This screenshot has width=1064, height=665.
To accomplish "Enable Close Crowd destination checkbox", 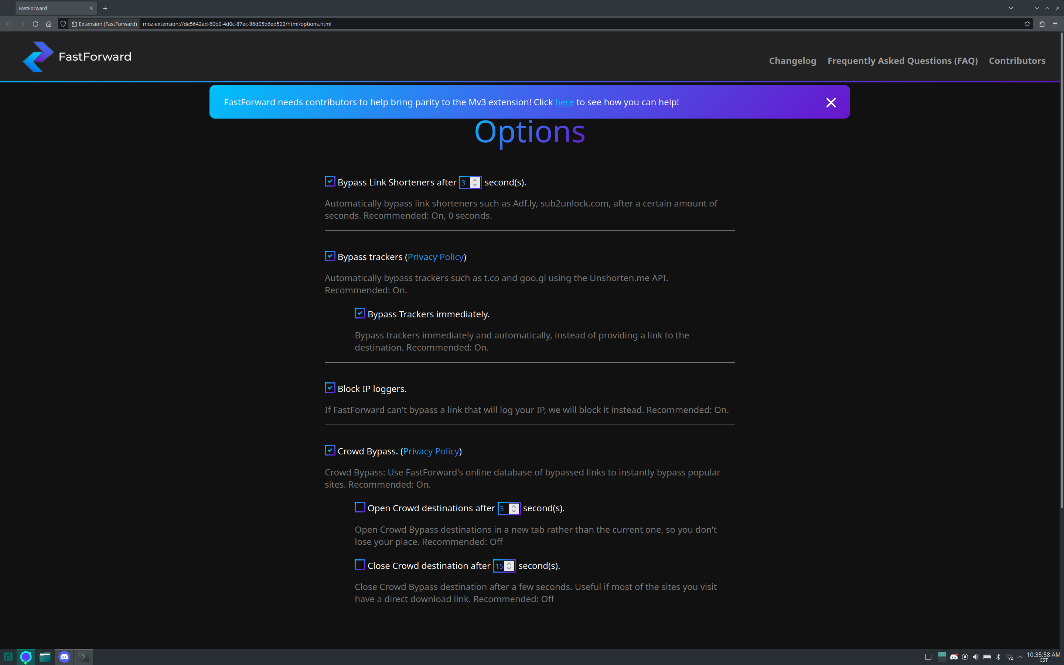I will (x=359, y=565).
